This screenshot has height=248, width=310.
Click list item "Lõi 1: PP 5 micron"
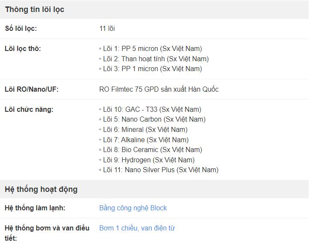point(152,48)
